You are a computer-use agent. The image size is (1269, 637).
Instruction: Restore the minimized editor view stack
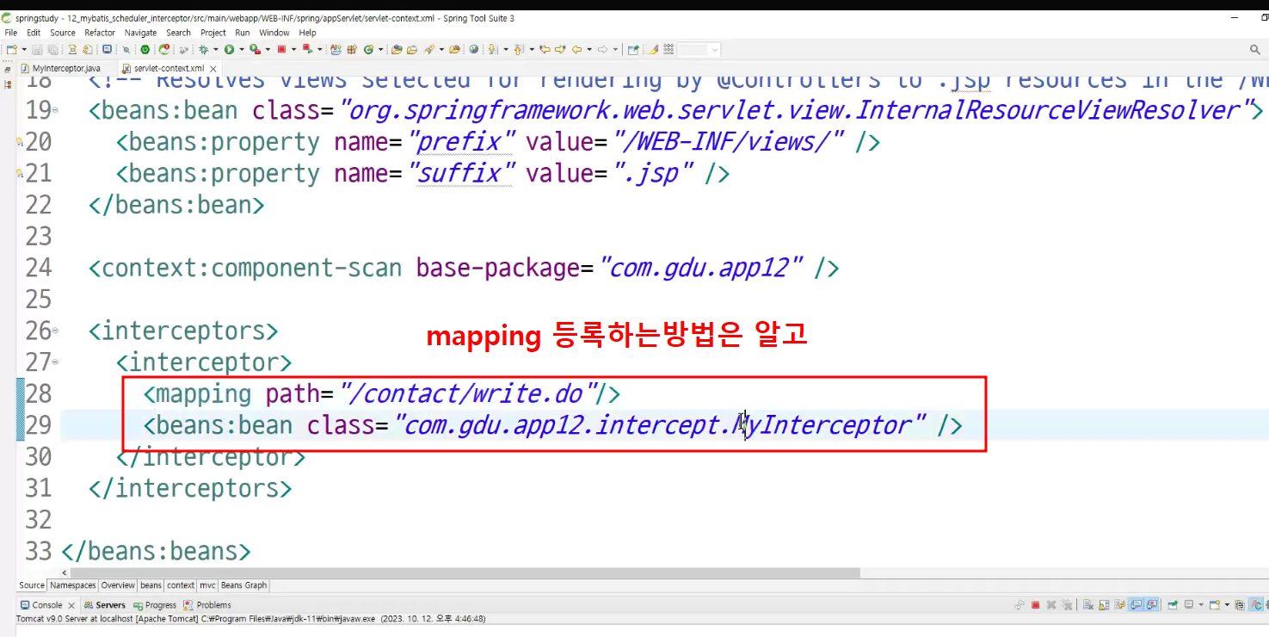(9, 69)
